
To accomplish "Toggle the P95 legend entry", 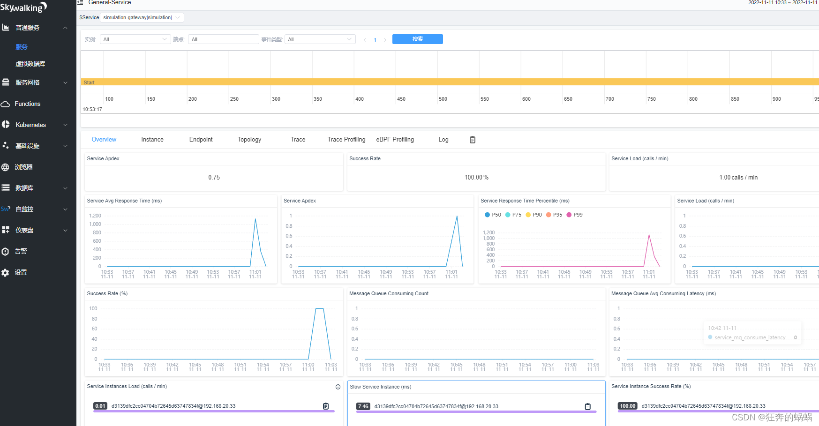I will 554,215.
